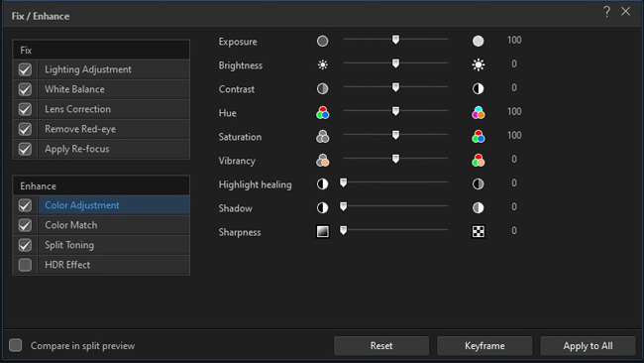Click the right Hue color circles icon
Viewport: 644px width, 363px height.
[x=479, y=112]
